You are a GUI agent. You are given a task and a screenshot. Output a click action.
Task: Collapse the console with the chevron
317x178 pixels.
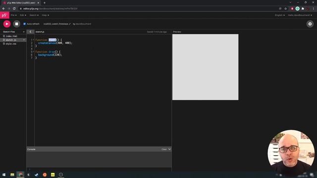pos(169,149)
